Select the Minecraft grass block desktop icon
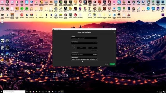 pyautogui.click(x=7, y=9)
